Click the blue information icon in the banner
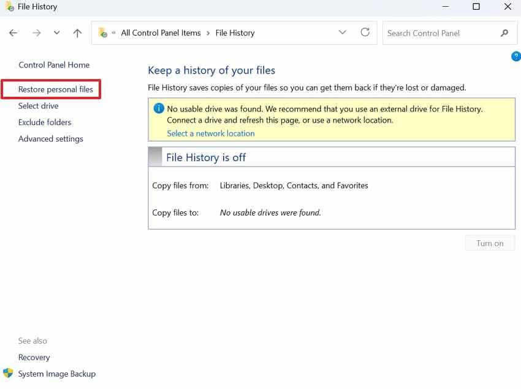 point(159,108)
